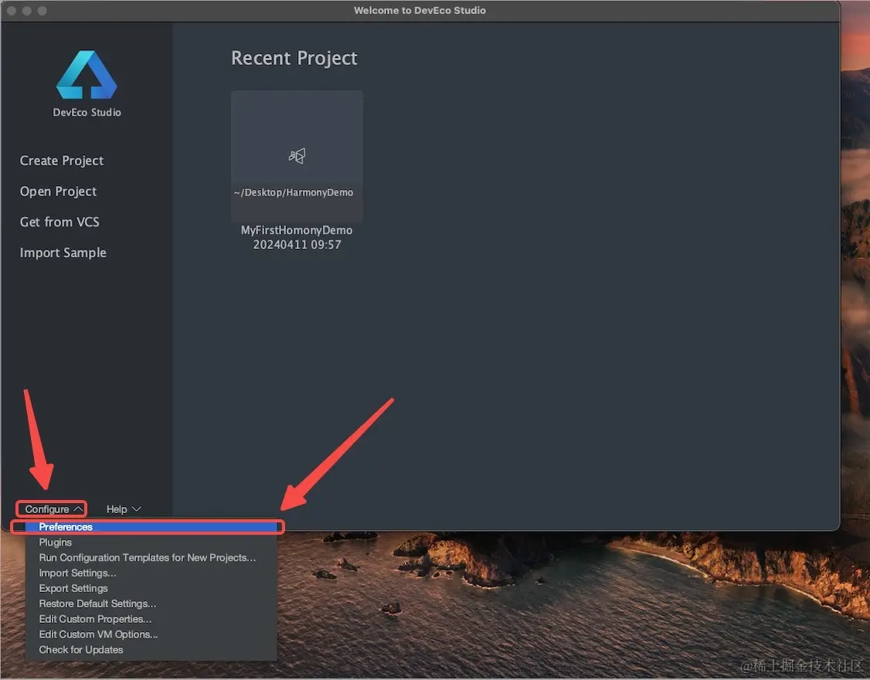This screenshot has width=870, height=680.
Task: Open the ~/Desktop/HarmonyDemo project thumbnail
Action: (297, 157)
